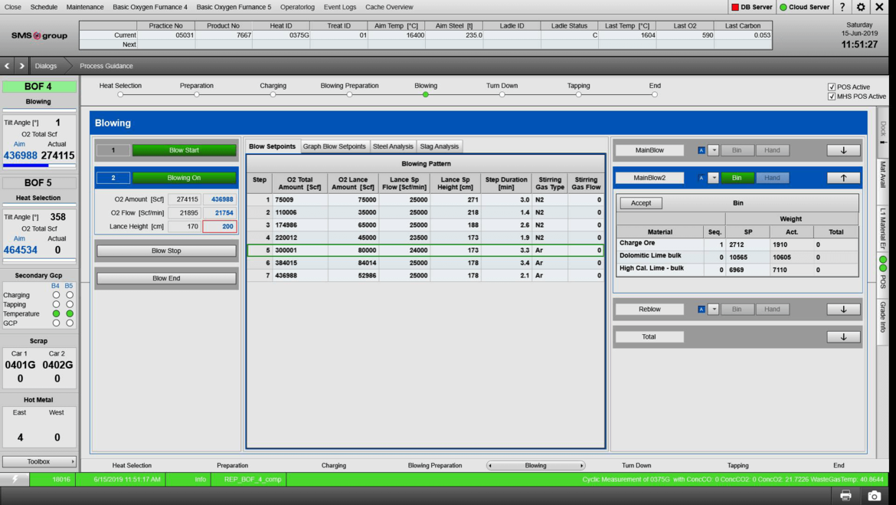
Task: Click the SMS group logo
Action: [x=39, y=35]
